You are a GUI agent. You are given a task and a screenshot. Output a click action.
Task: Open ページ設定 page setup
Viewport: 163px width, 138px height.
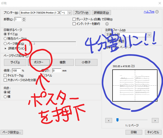tap(12, 132)
